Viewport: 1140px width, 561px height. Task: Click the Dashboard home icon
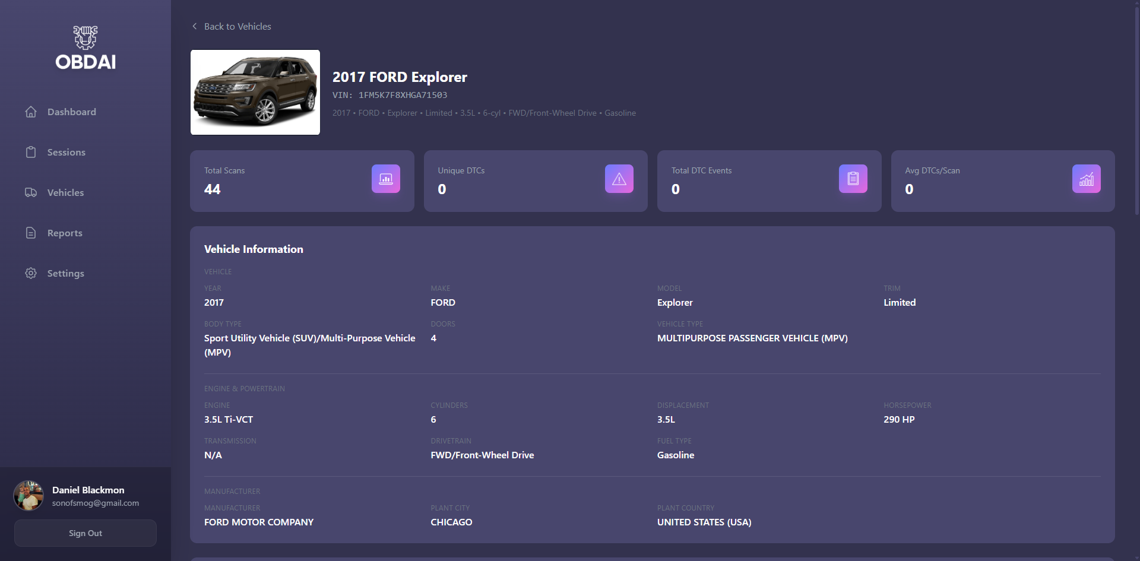click(x=31, y=112)
